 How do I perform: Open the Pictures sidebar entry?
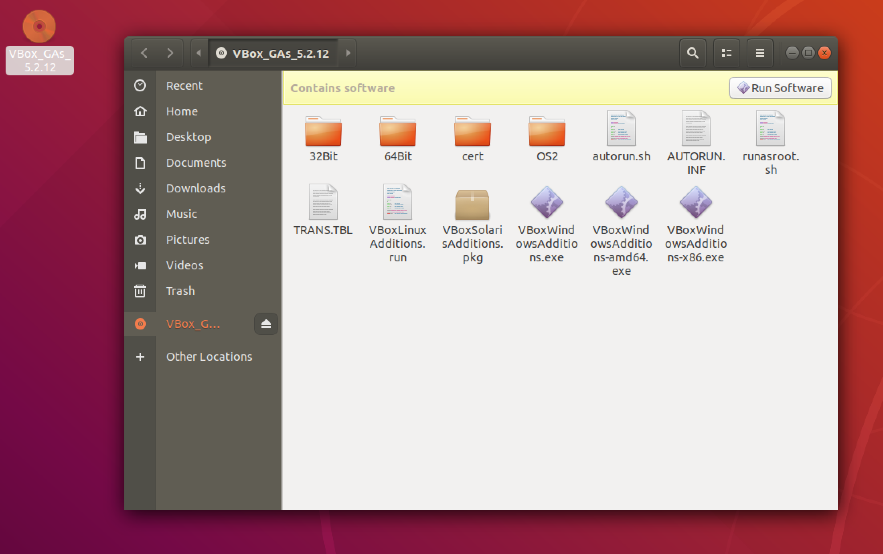187,239
